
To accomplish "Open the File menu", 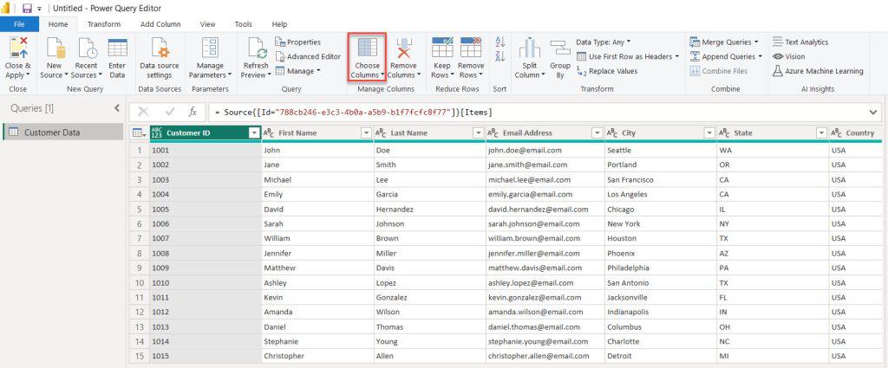I will (x=19, y=24).
